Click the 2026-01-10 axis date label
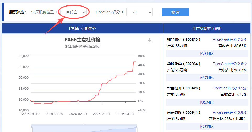This screenshot has height=132, width=252. pos(31,114)
